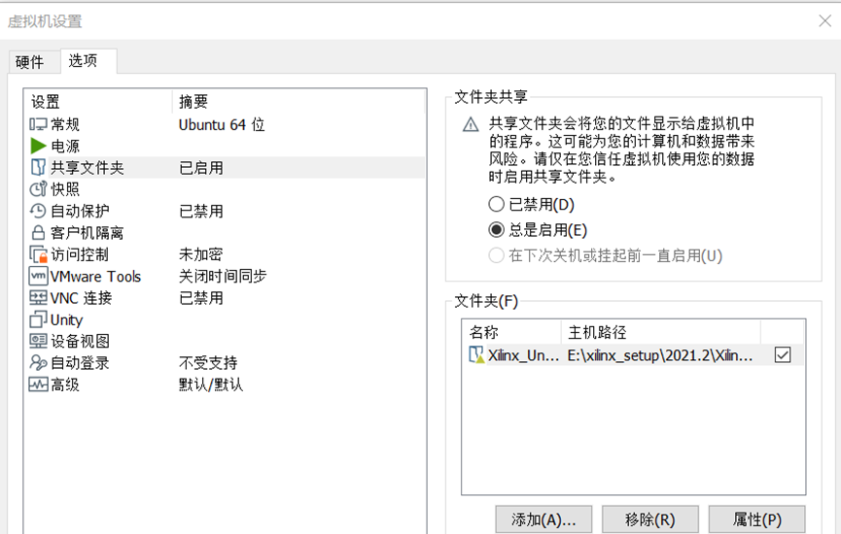Select the 已禁用(D) radio button
The height and width of the screenshot is (534, 841).
tap(496, 204)
